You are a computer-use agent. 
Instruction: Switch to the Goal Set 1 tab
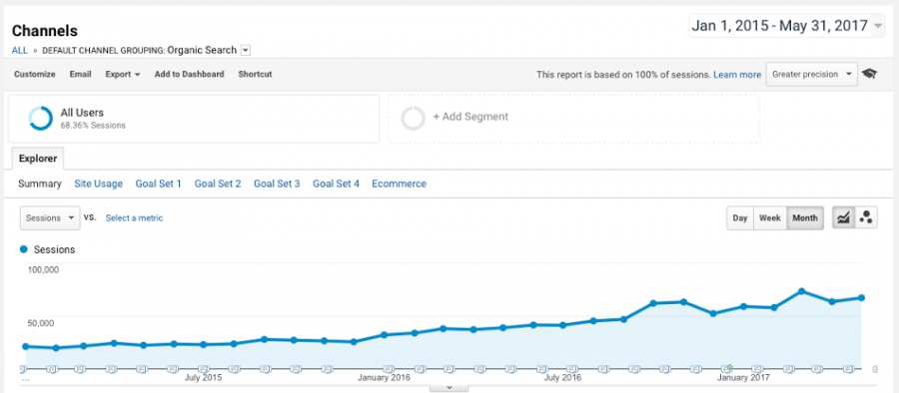click(x=158, y=184)
